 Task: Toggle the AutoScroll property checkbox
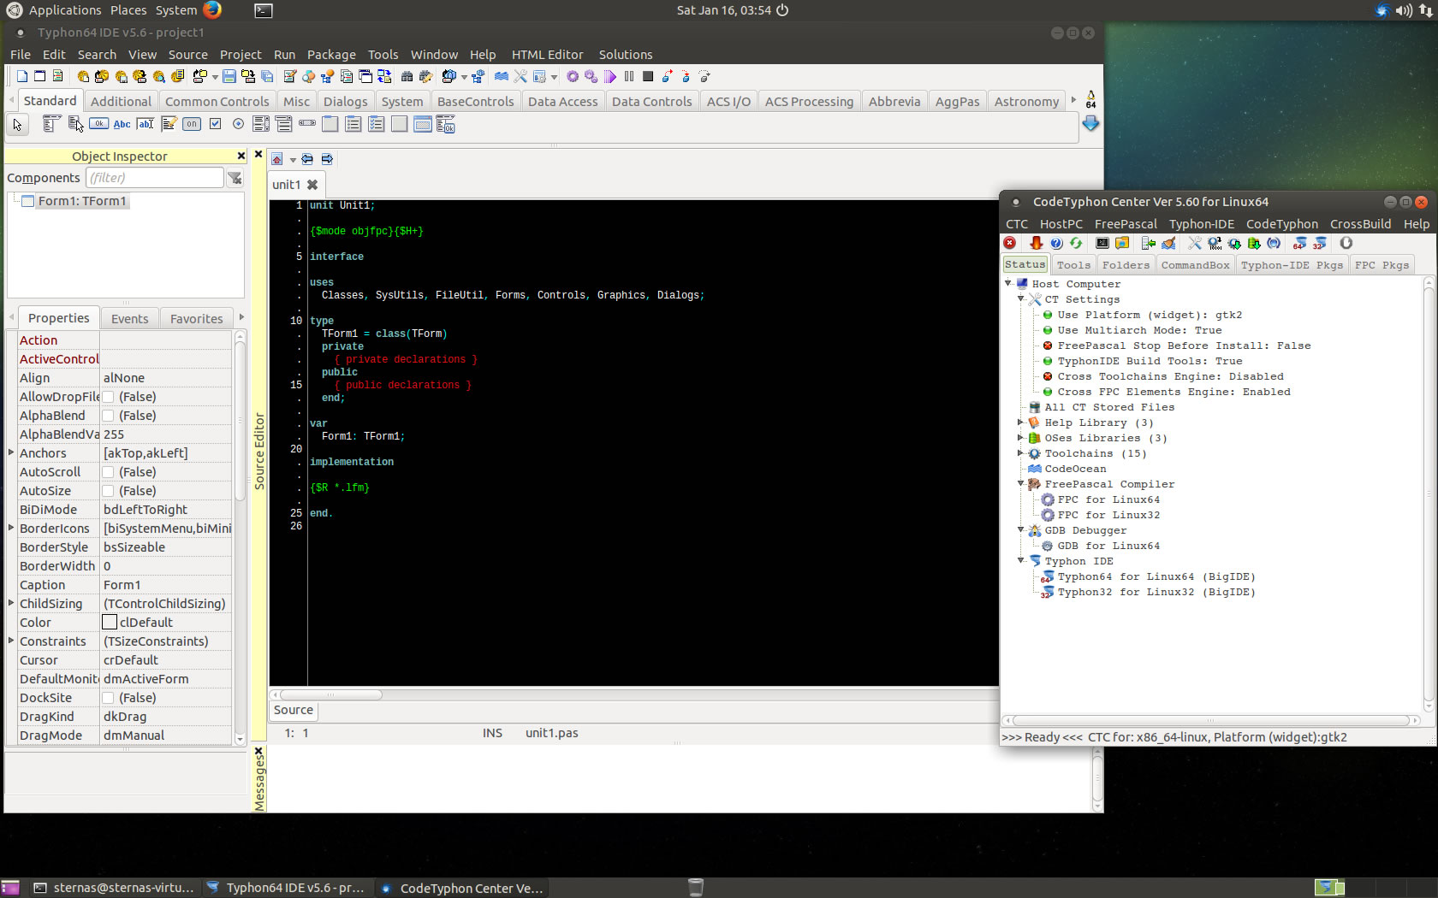point(109,472)
